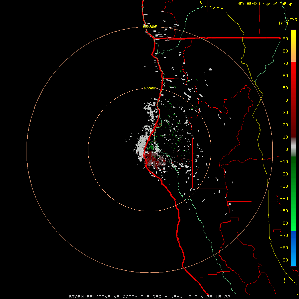Click the 0 scale label
Screen dimensions: 299x299
[287, 149]
